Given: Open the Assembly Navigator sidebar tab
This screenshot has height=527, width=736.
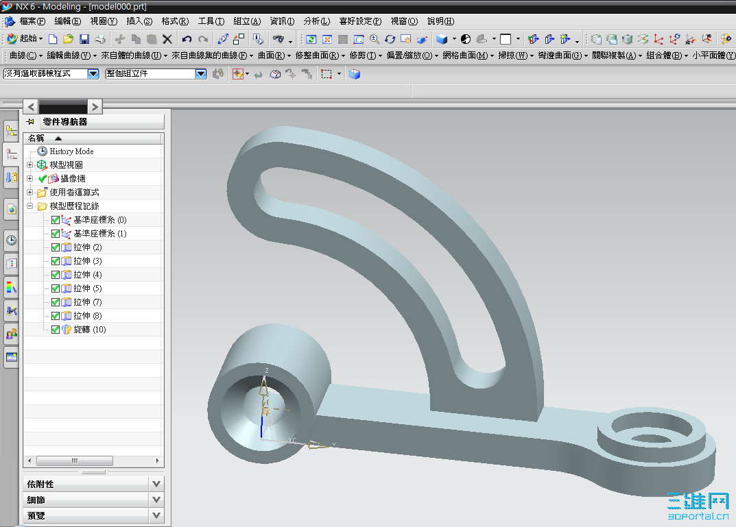Looking at the screenshot, I should [11, 132].
